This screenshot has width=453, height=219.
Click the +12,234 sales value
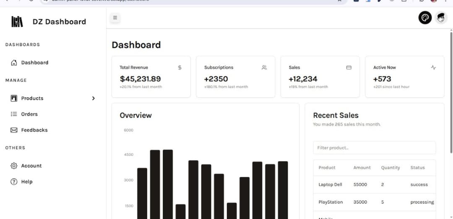coord(303,79)
